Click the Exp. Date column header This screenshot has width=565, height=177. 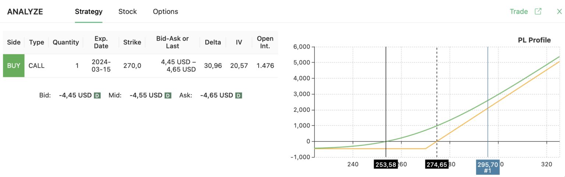pyautogui.click(x=101, y=42)
